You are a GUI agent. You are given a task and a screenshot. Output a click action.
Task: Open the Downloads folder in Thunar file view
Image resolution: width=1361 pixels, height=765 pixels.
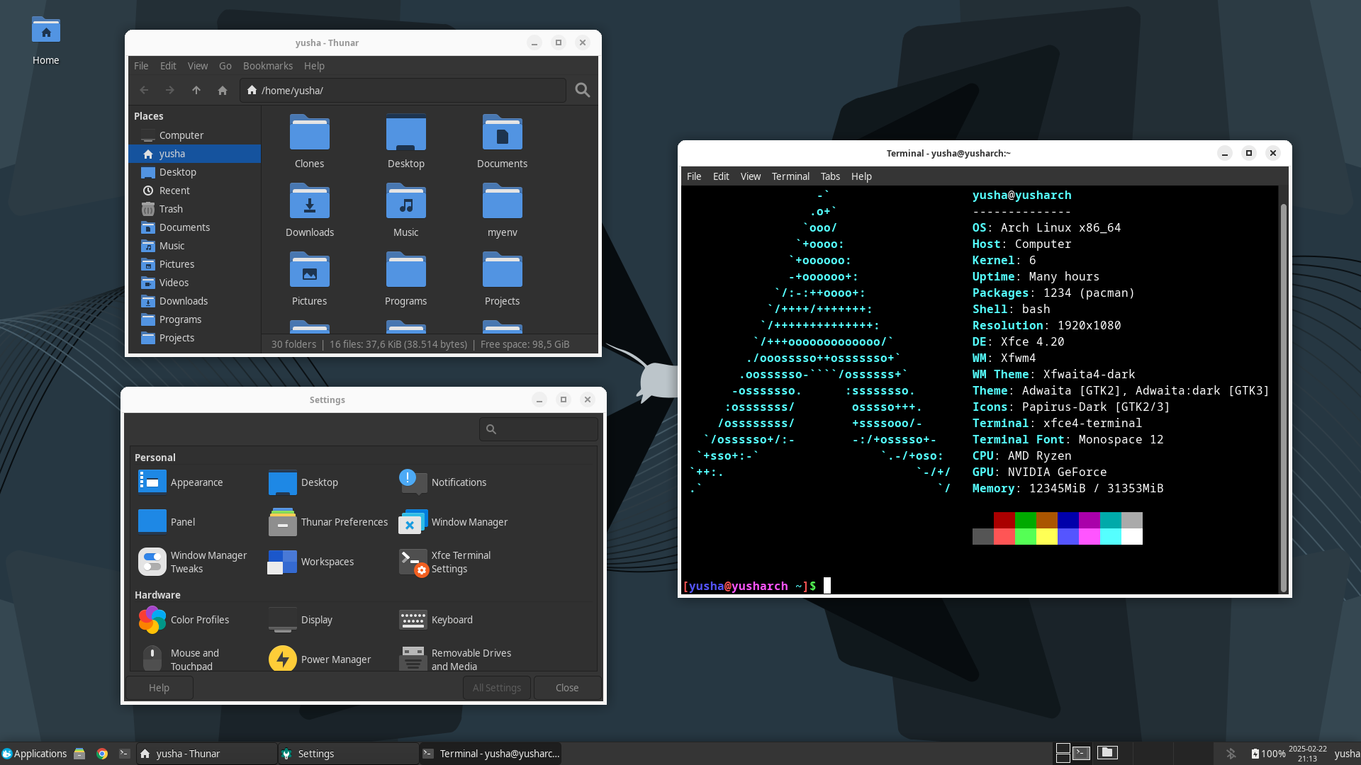pyautogui.click(x=310, y=201)
